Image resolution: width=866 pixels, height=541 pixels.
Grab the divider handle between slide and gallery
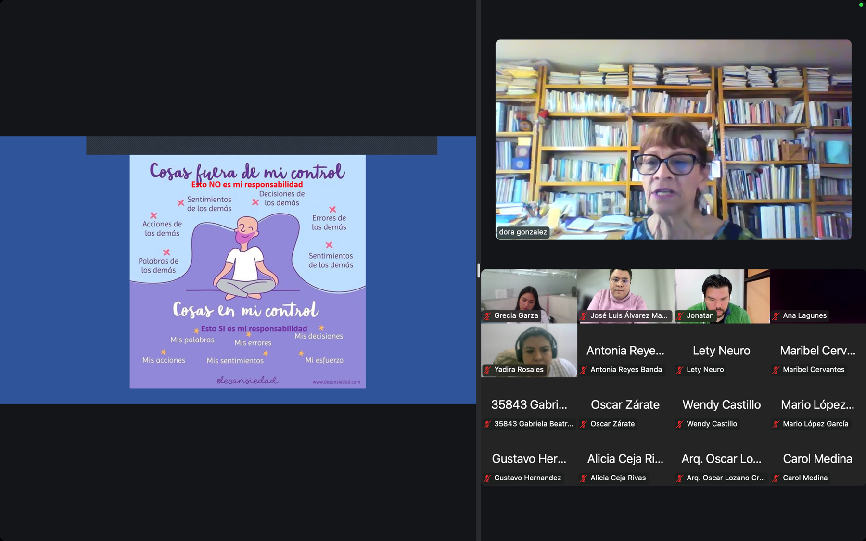pyautogui.click(x=478, y=270)
